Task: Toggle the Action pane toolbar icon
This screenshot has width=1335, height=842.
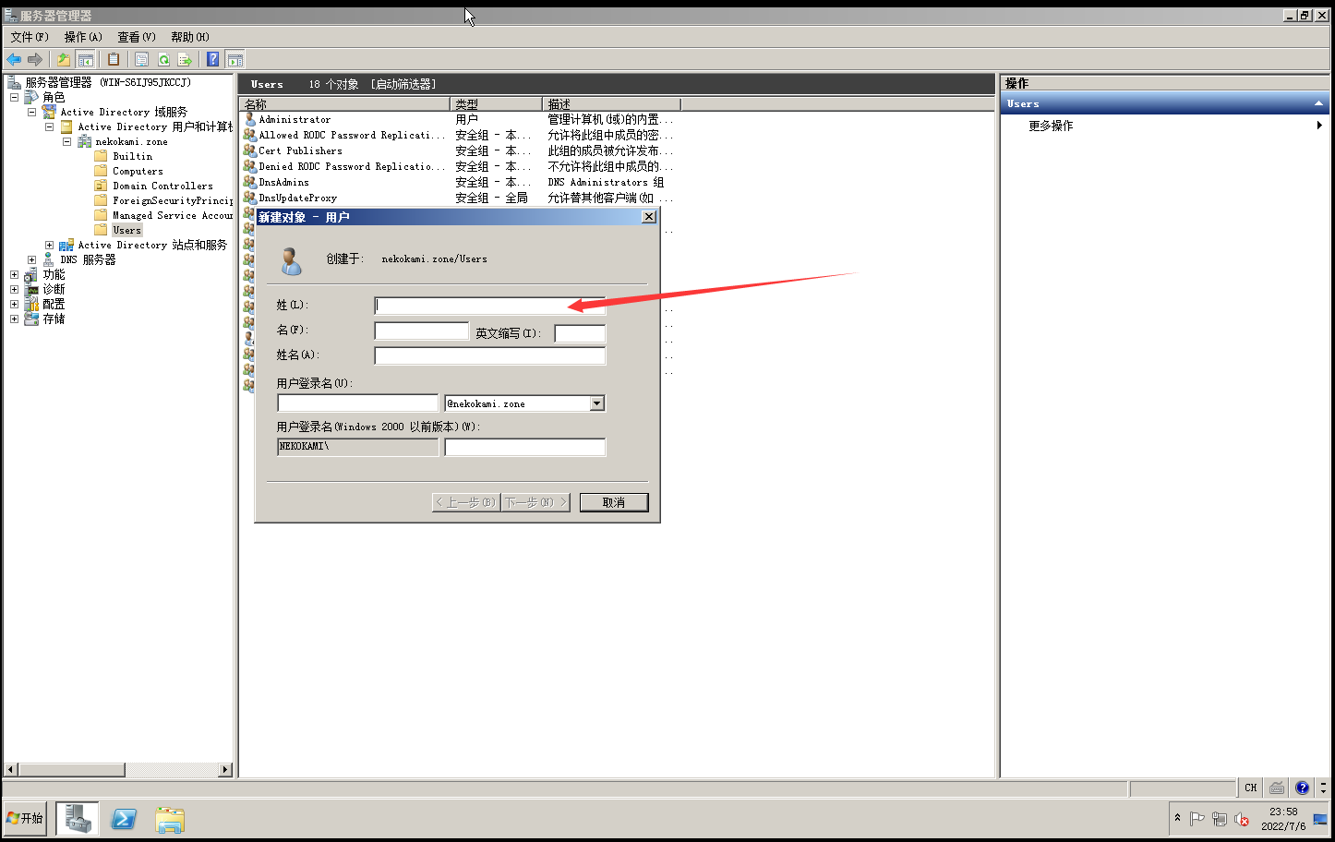Action: 235,59
